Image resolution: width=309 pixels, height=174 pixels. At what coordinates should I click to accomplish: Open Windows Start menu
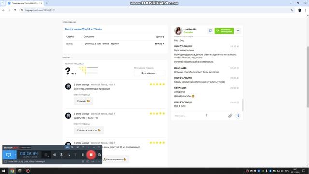point(4,171)
